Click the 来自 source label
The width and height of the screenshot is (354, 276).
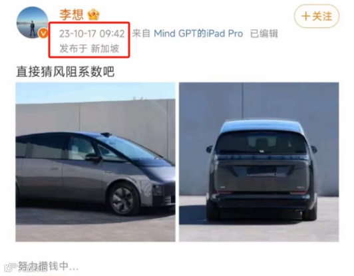click(x=141, y=34)
